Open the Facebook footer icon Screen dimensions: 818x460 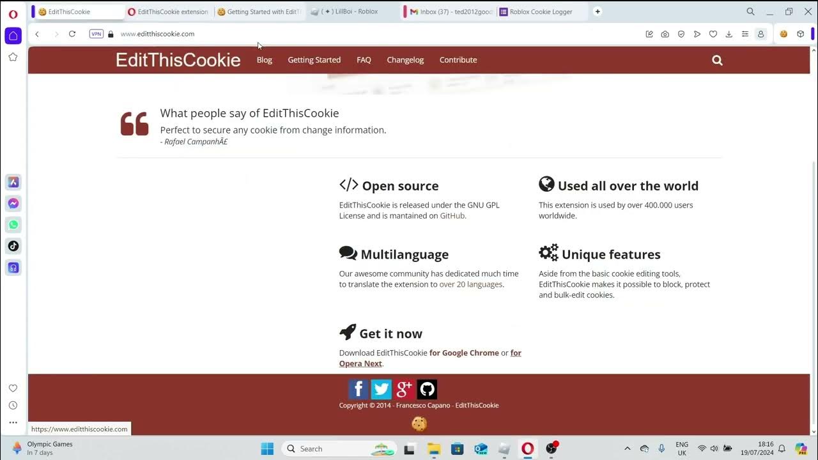pos(358,389)
